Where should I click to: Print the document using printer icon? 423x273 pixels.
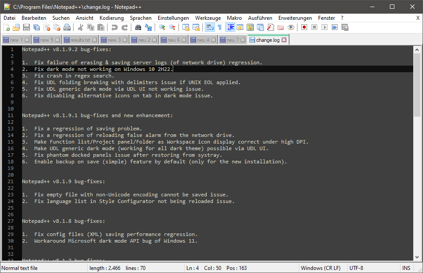67,27
